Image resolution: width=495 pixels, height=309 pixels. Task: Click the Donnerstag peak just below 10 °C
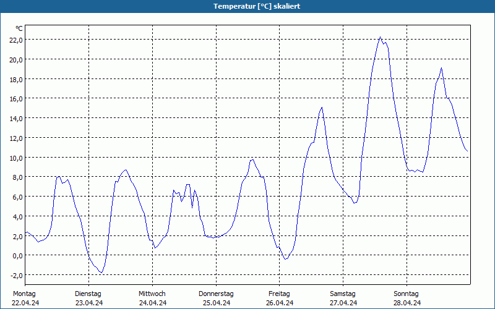click(x=252, y=160)
